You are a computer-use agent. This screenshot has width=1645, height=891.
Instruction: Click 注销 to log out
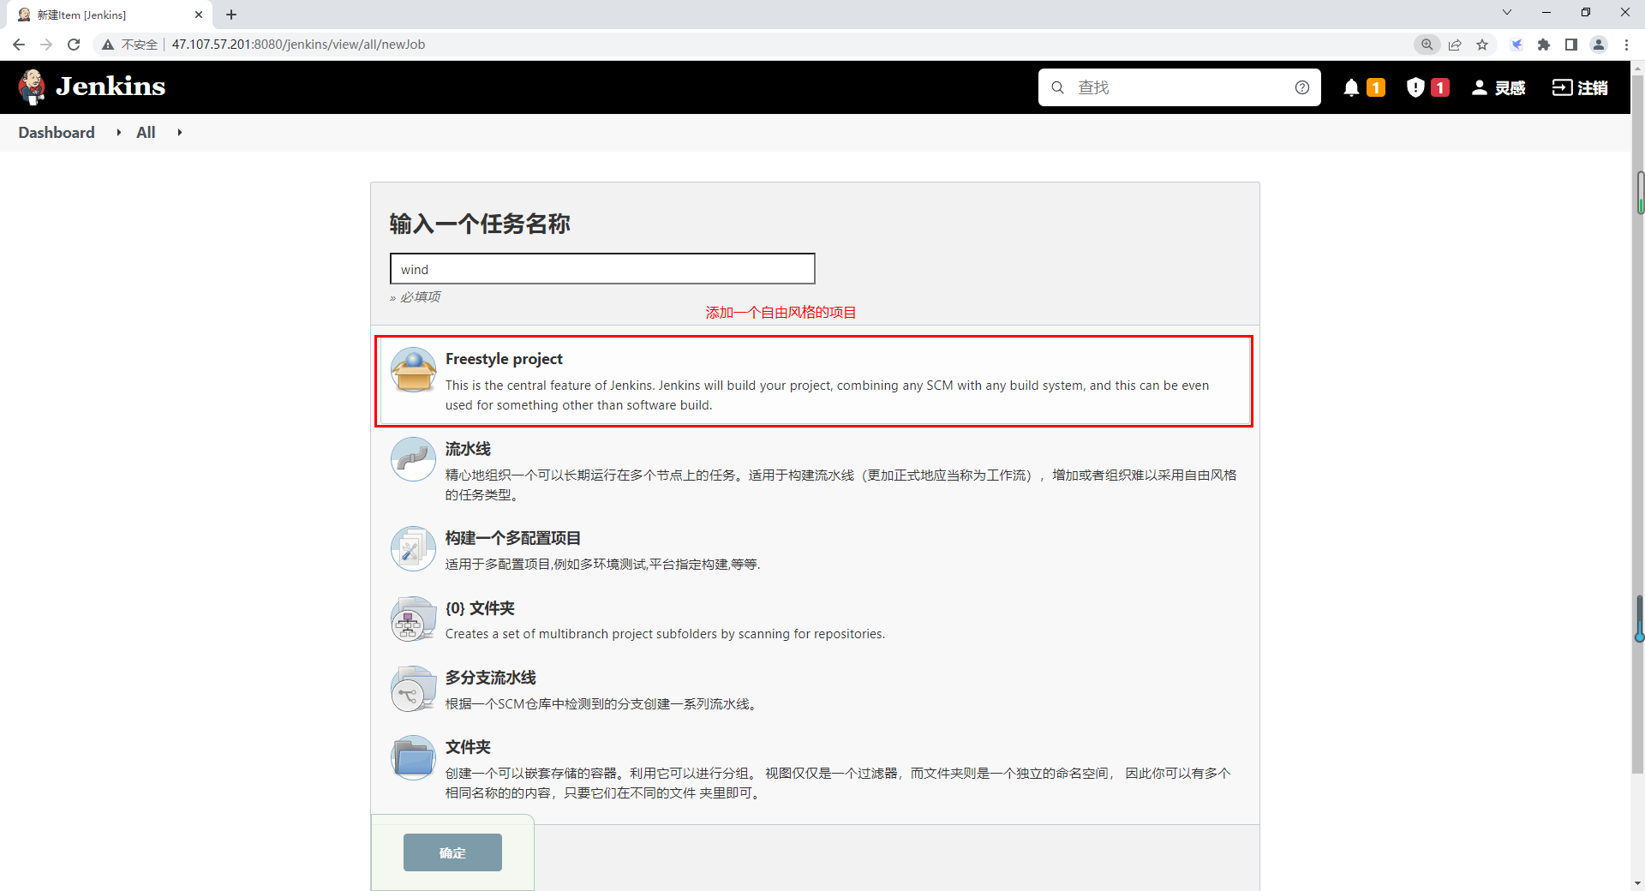click(x=1581, y=87)
